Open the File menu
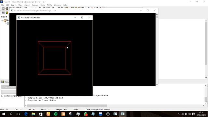This screenshot has height=117, width=208. click(x=2, y=5)
